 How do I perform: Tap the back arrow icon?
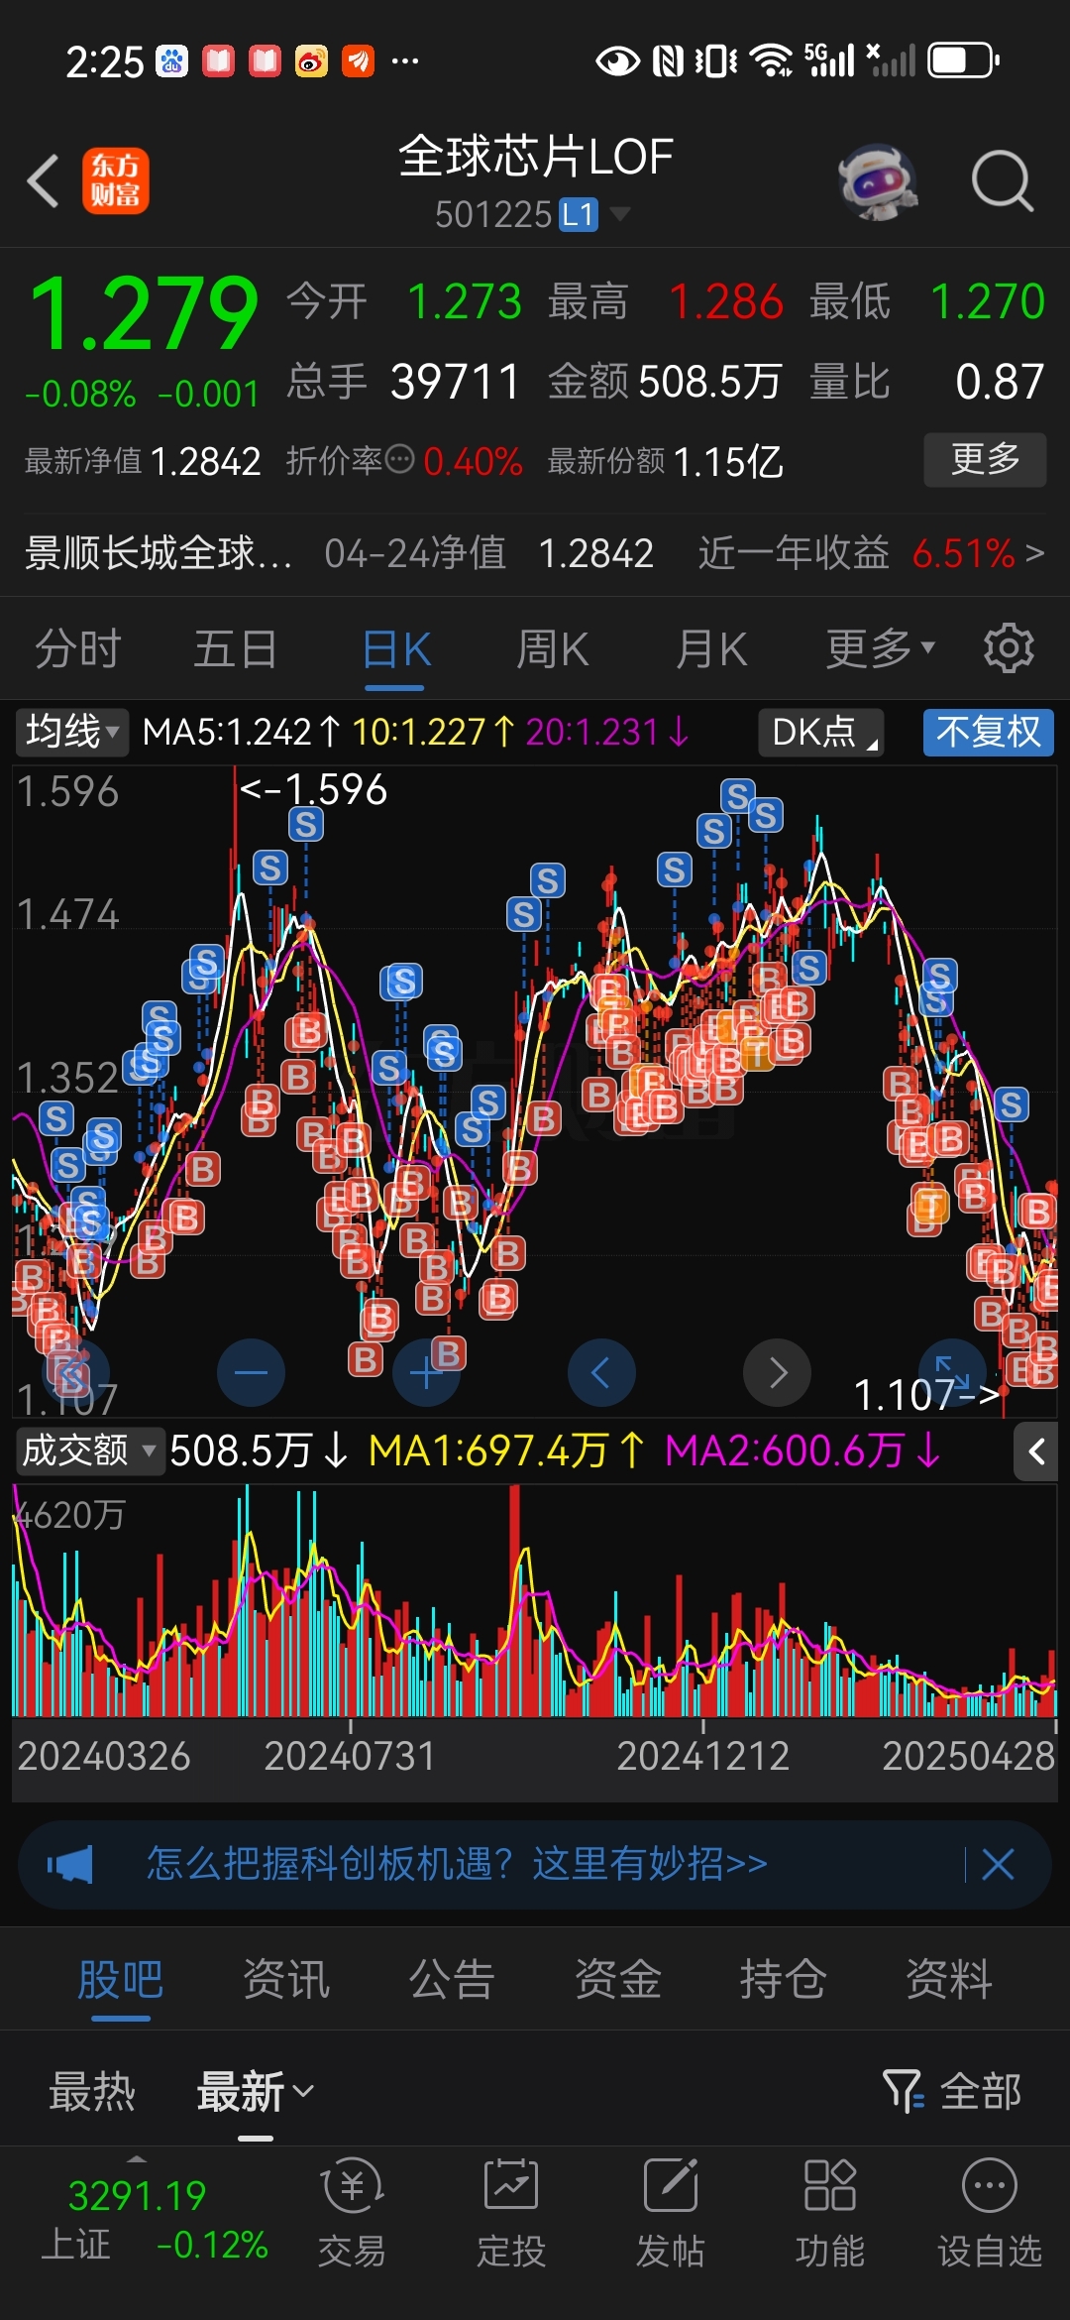pyautogui.click(x=44, y=181)
